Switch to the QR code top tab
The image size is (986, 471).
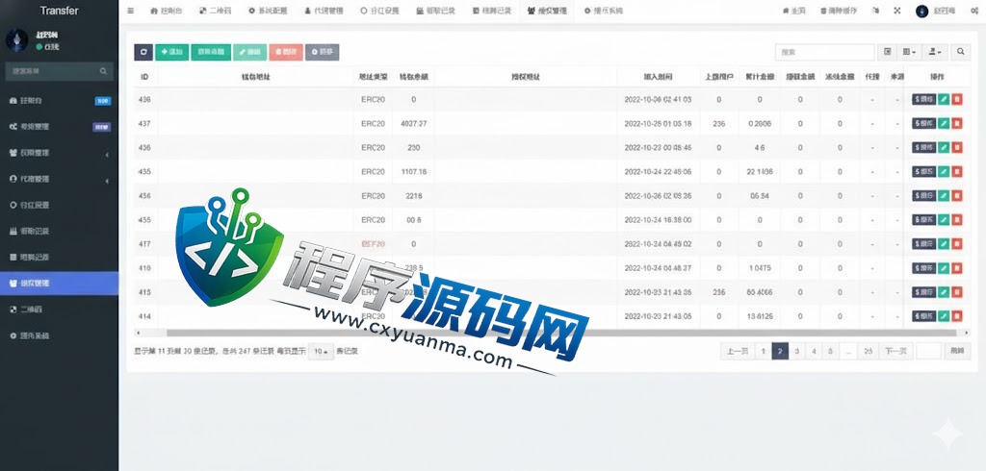[215, 11]
